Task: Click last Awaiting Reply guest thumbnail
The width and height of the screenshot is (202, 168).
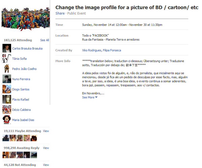Action: point(34,155)
